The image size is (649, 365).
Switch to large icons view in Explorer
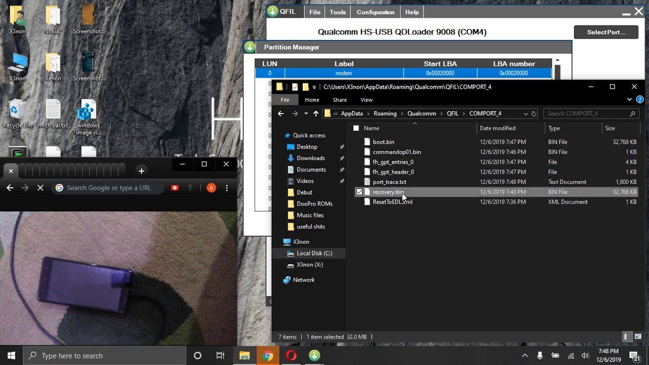[638, 337]
